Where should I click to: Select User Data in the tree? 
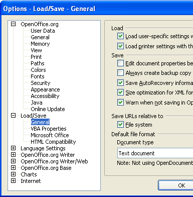tap(43, 31)
